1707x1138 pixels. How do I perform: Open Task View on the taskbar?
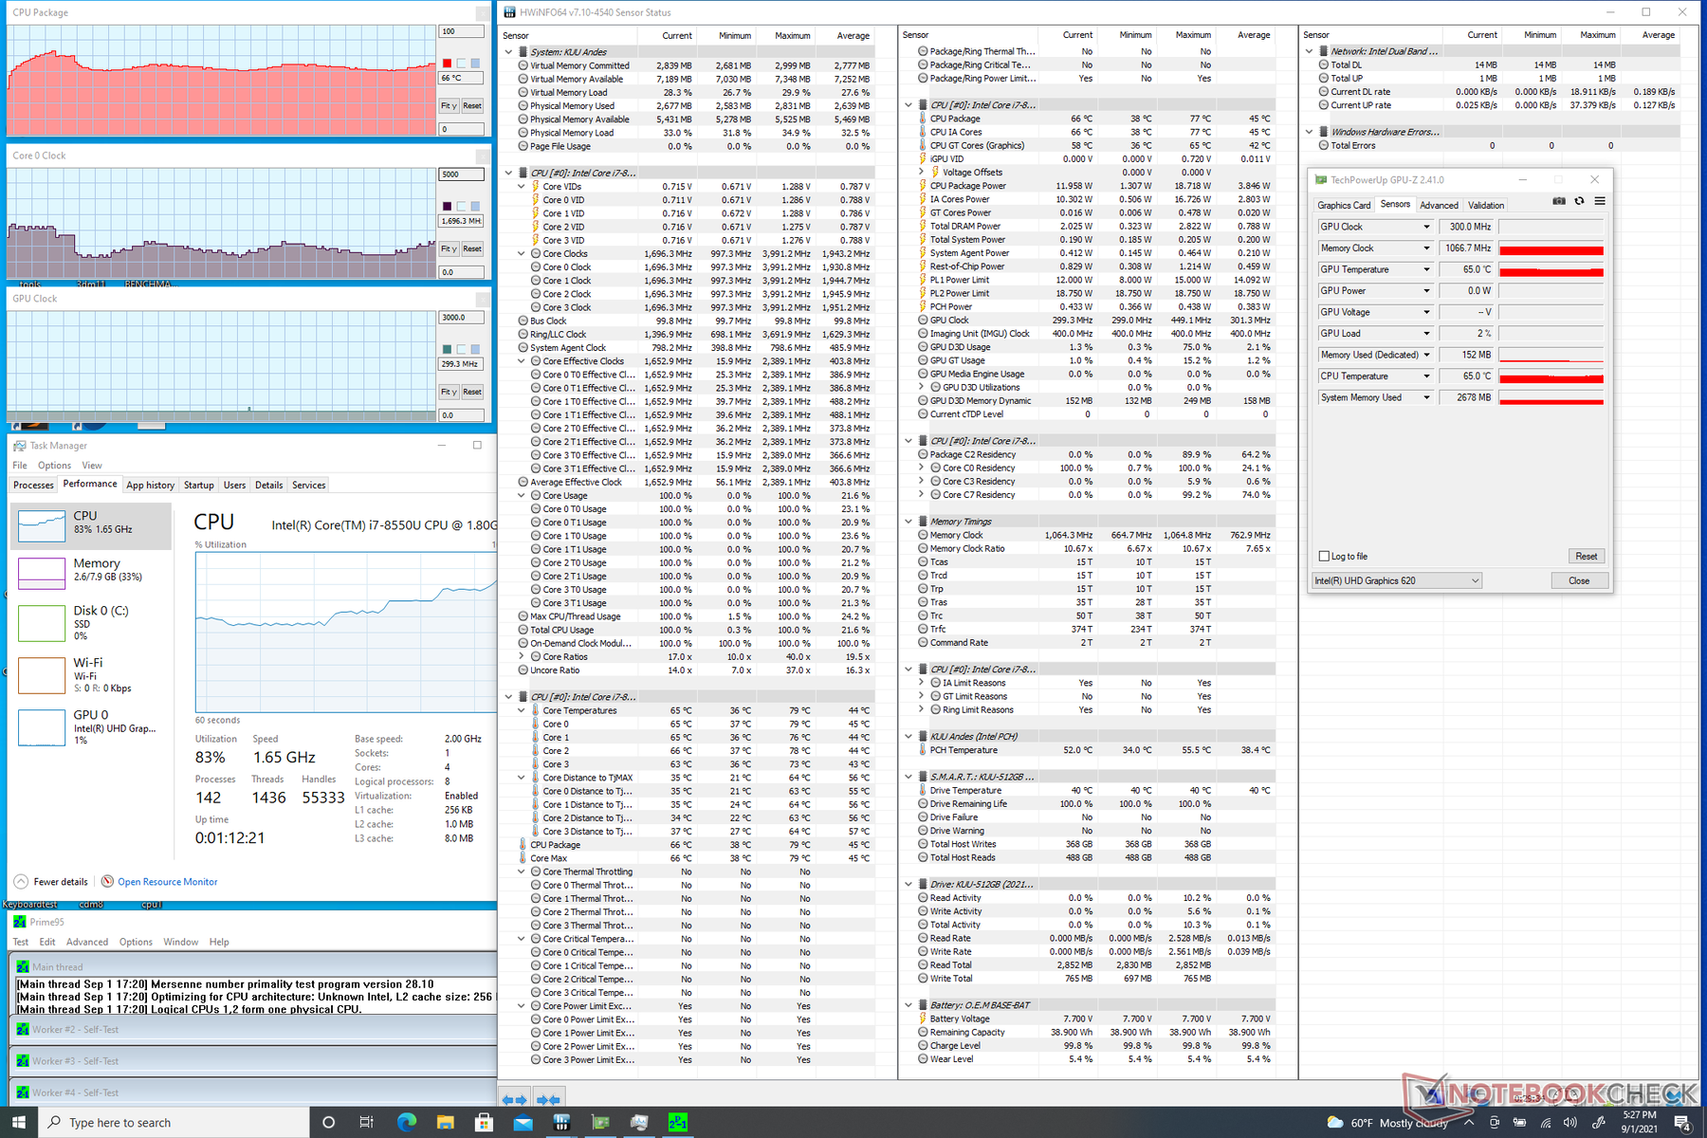[367, 1122]
